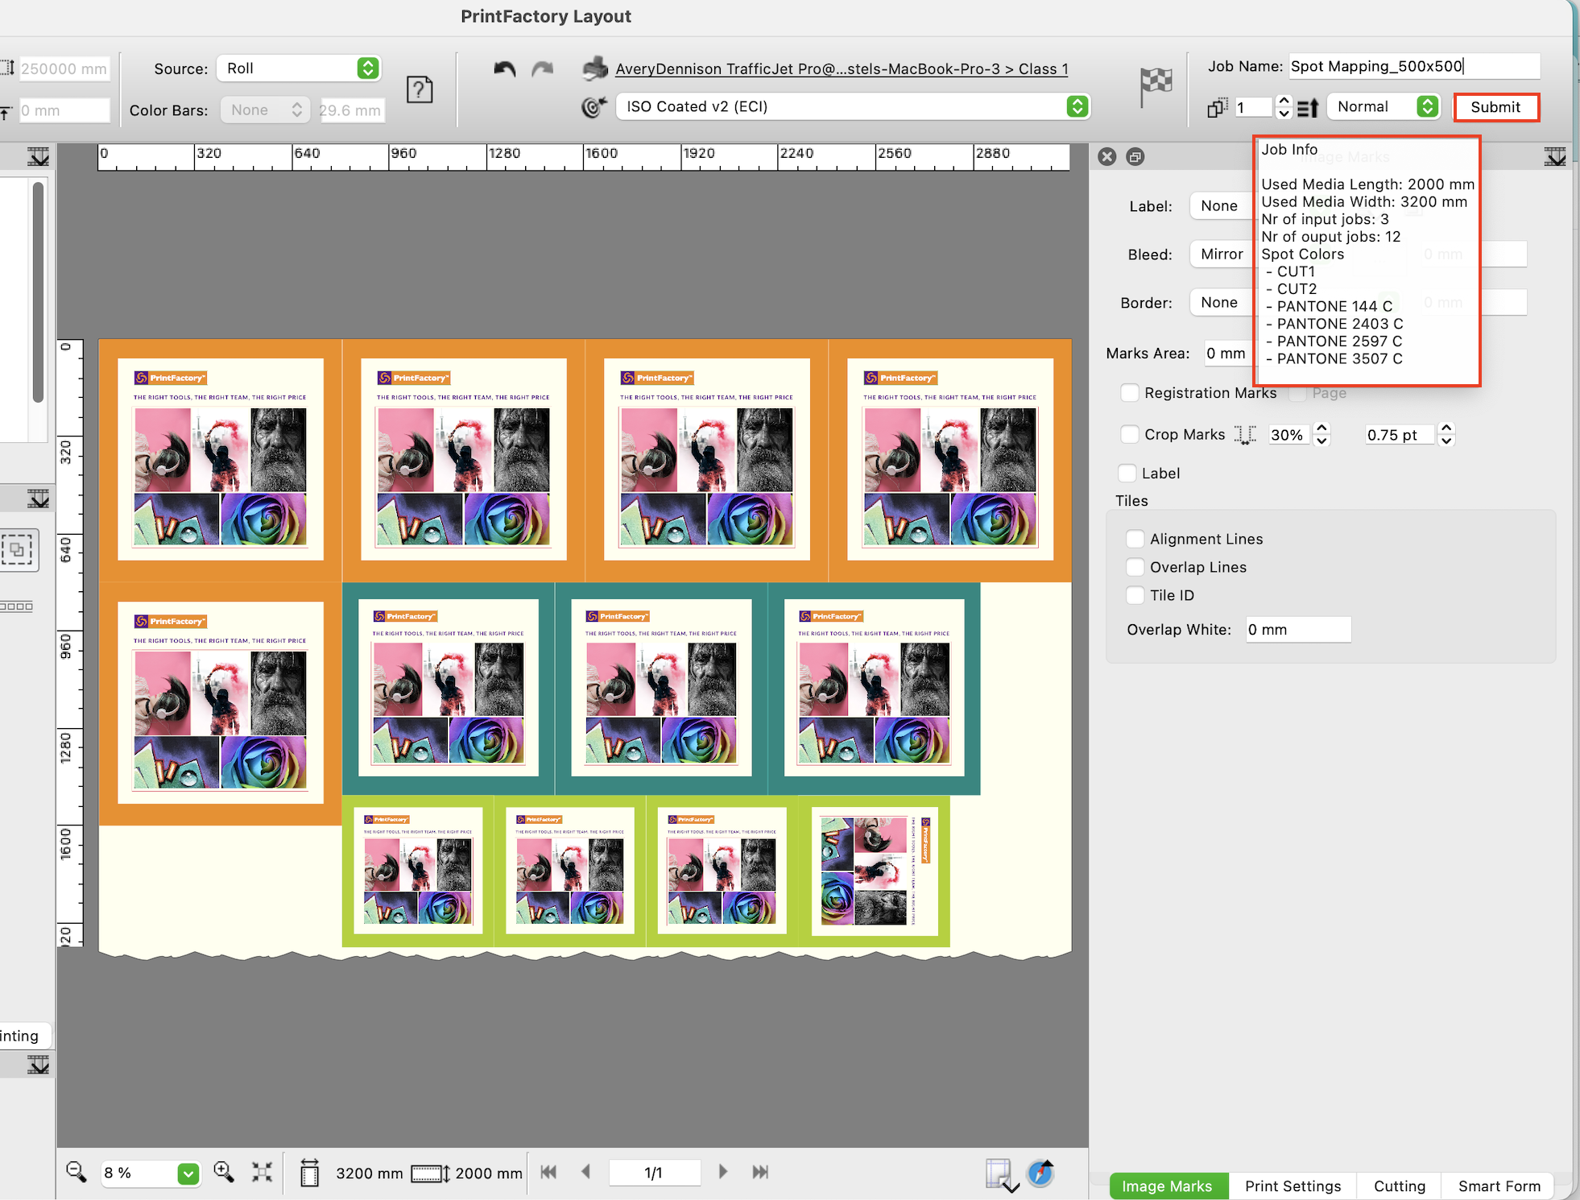The height and width of the screenshot is (1200, 1580).
Task: Click the Overlap White input field
Action: click(x=1298, y=630)
